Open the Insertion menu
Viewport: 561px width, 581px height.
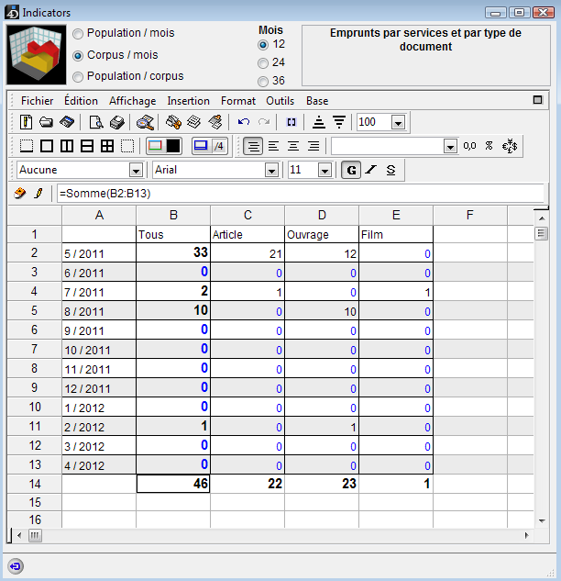pos(188,101)
